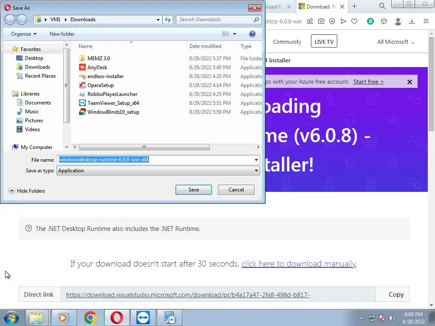Open TeamViewer from the taskbar
The image size is (435, 326).
pyautogui.click(x=143, y=318)
